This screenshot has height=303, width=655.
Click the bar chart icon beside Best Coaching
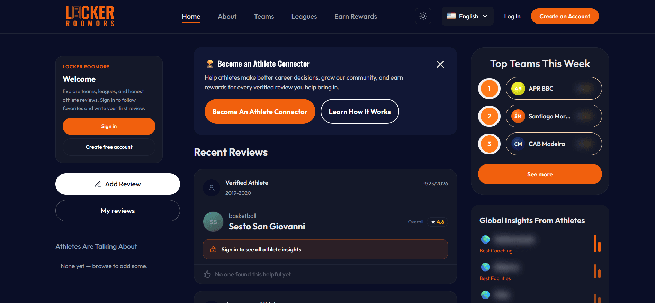pos(597,244)
